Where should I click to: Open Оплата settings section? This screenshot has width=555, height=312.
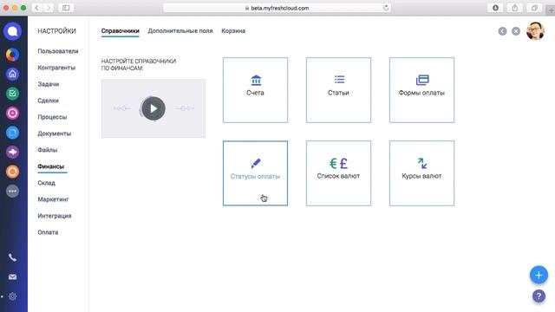click(x=48, y=232)
